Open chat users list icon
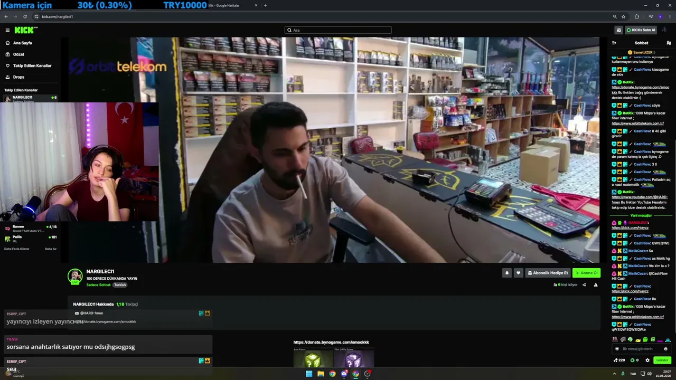The width and height of the screenshot is (676, 380). [x=669, y=43]
